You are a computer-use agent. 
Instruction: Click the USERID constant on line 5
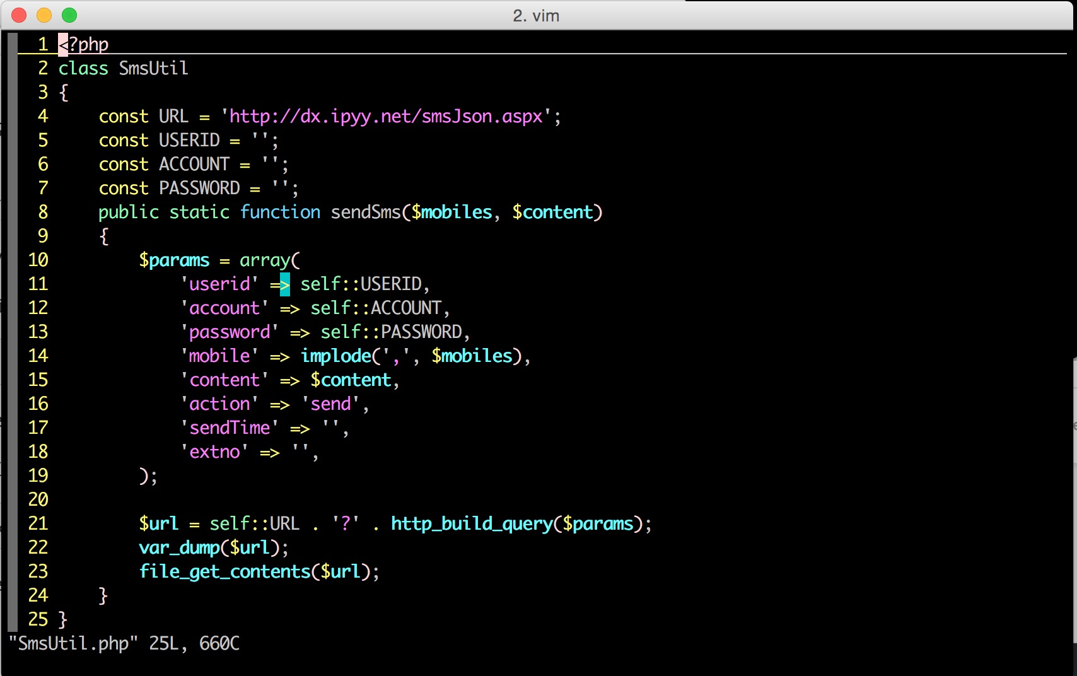[189, 140]
